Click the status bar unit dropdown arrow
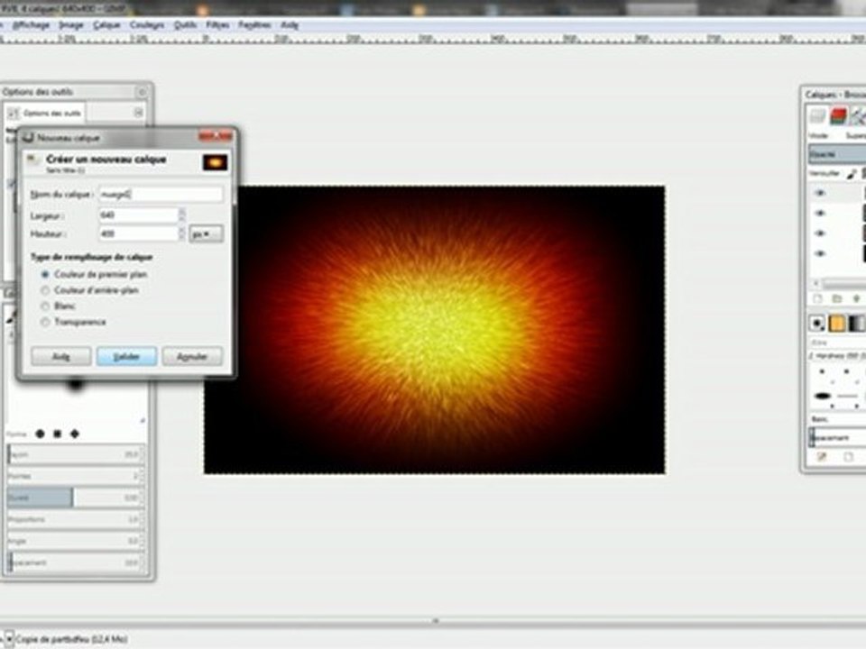Screen dimensions: 866x649 pyautogui.click(x=9, y=639)
